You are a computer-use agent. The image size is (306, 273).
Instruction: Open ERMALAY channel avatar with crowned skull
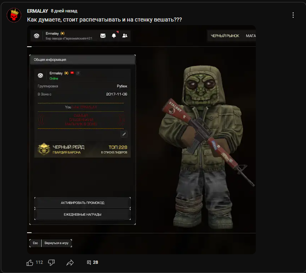pyautogui.click(x=14, y=15)
